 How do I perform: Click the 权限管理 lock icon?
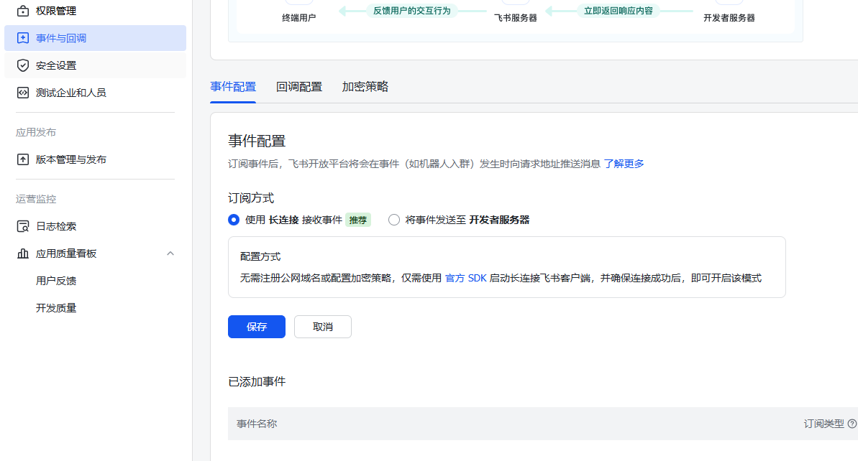(x=23, y=11)
